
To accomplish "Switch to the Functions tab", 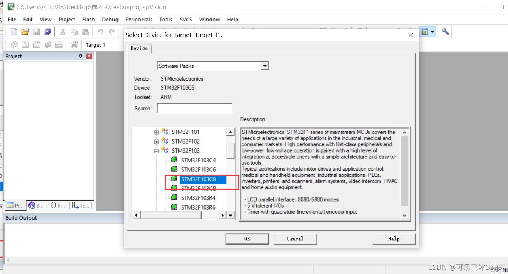I will click(x=58, y=205).
